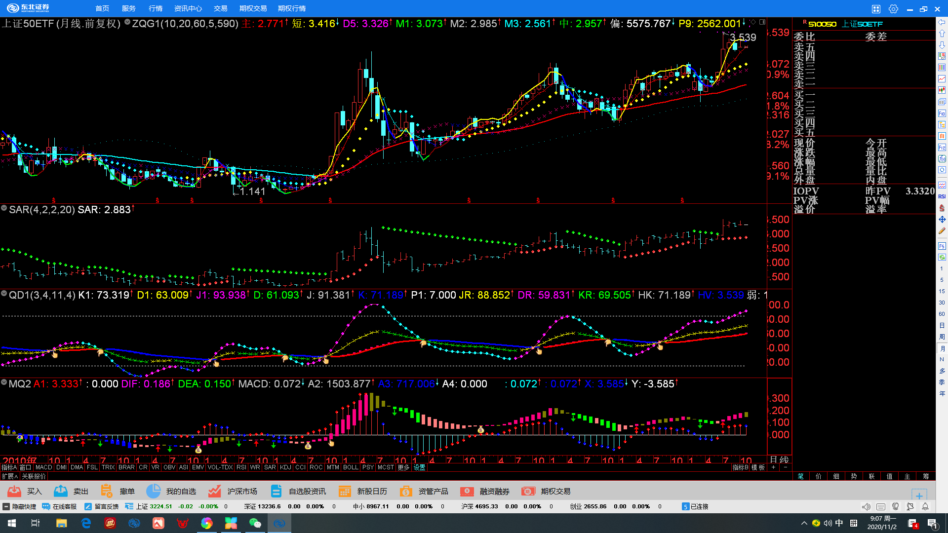The height and width of the screenshot is (533, 948).
Task: Click the 买入 buy icon
Action: pos(15,491)
